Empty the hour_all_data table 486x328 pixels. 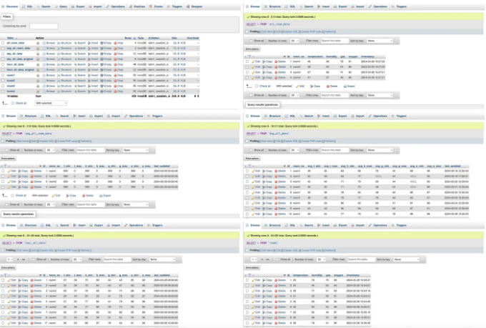coord(106,64)
